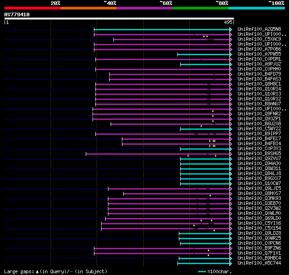Click the UniRef100_Q0WR25 label
This screenshot has width=289, height=275.
[259, 238]
